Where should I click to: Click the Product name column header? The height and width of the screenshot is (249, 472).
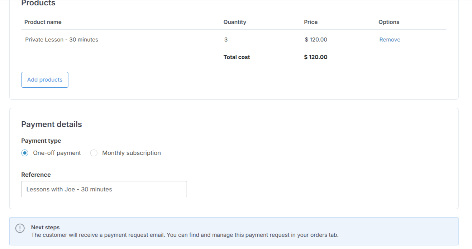click(43, 22)
